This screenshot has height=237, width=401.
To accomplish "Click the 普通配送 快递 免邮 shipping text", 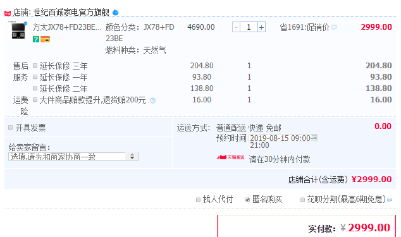I will 249,128.
